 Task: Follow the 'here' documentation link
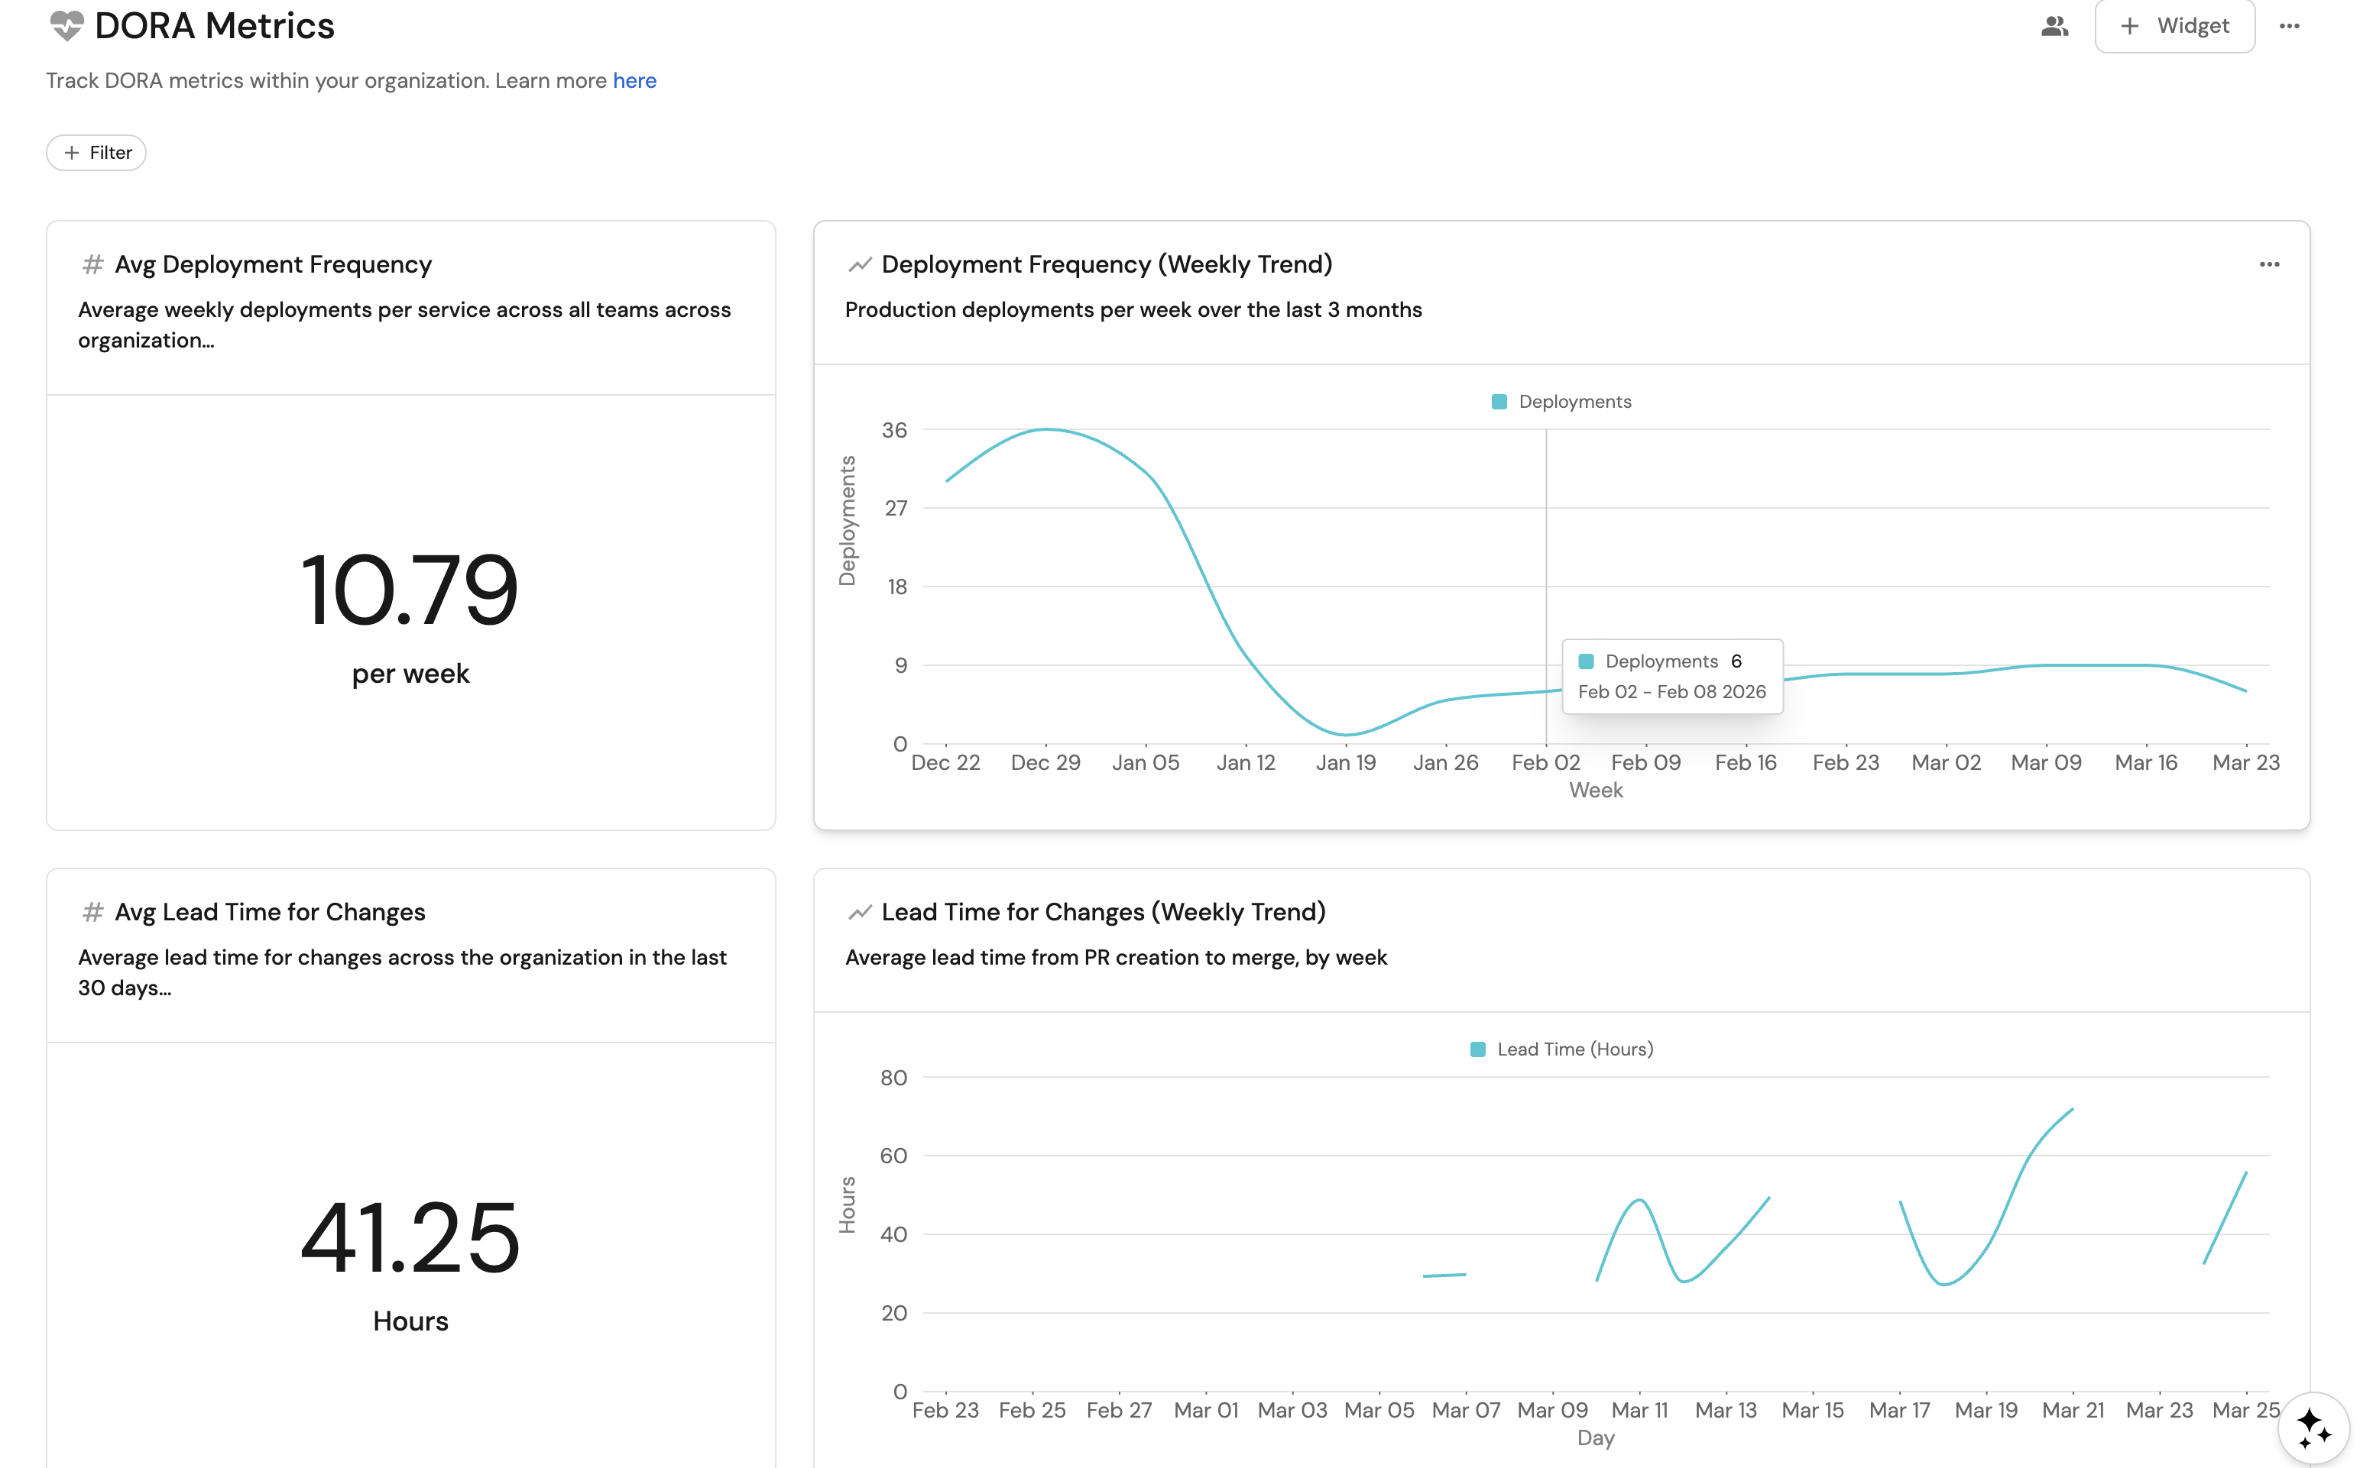coord(634,81)
